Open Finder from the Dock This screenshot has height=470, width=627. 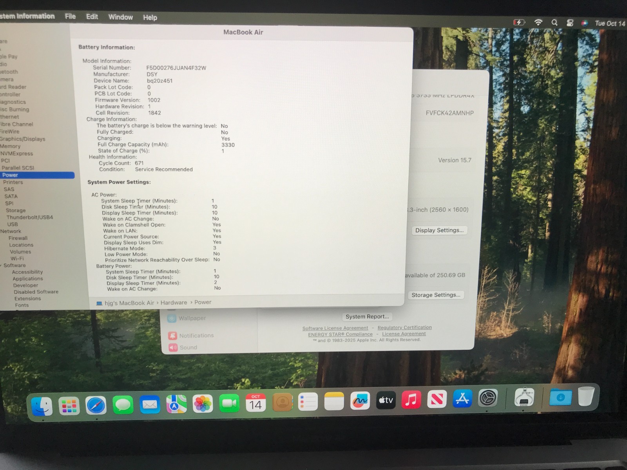[x=42, y=406]
